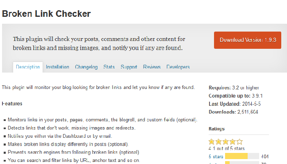Click the 4.1 out of 5 stars text
The image size is (287, 164).
tap(227, 148)
